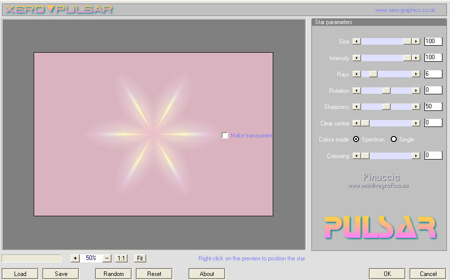The width and height of the screenshot is (450, 280).
Task: Increase Clear centre with right arrow
Action: [x=416, y=123]
